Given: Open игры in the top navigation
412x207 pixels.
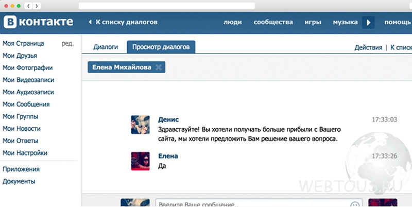Looking at the screenshot, I should tap(313, 22).
